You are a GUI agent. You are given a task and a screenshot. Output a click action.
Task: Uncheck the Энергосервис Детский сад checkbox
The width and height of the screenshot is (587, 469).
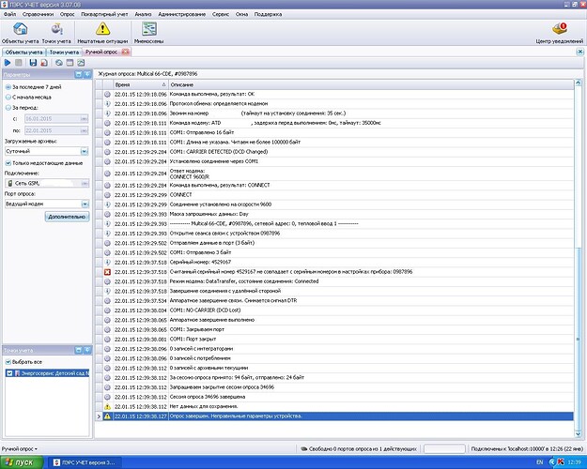tap(9, 373)
